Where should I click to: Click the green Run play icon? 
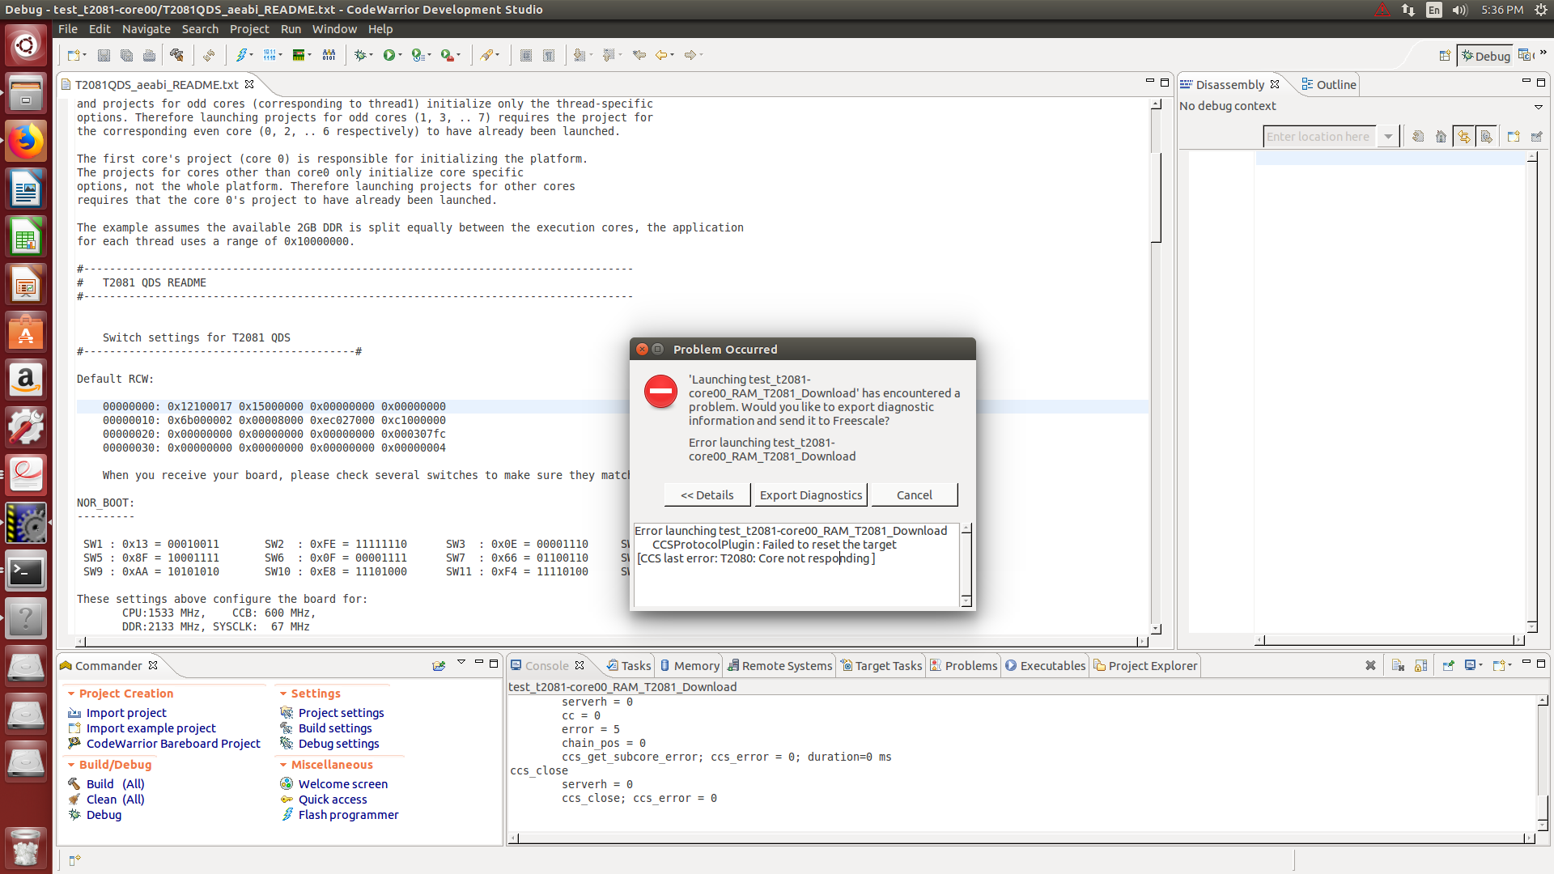(x=389, y=55)
